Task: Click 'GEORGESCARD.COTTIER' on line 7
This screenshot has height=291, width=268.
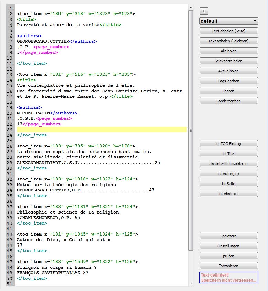Action: pyautogui.click(x=43, y=41)
